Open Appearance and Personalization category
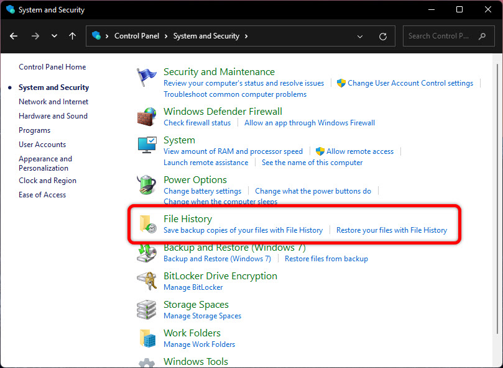This screenshot has width=503, height=368. coord(45,163)
